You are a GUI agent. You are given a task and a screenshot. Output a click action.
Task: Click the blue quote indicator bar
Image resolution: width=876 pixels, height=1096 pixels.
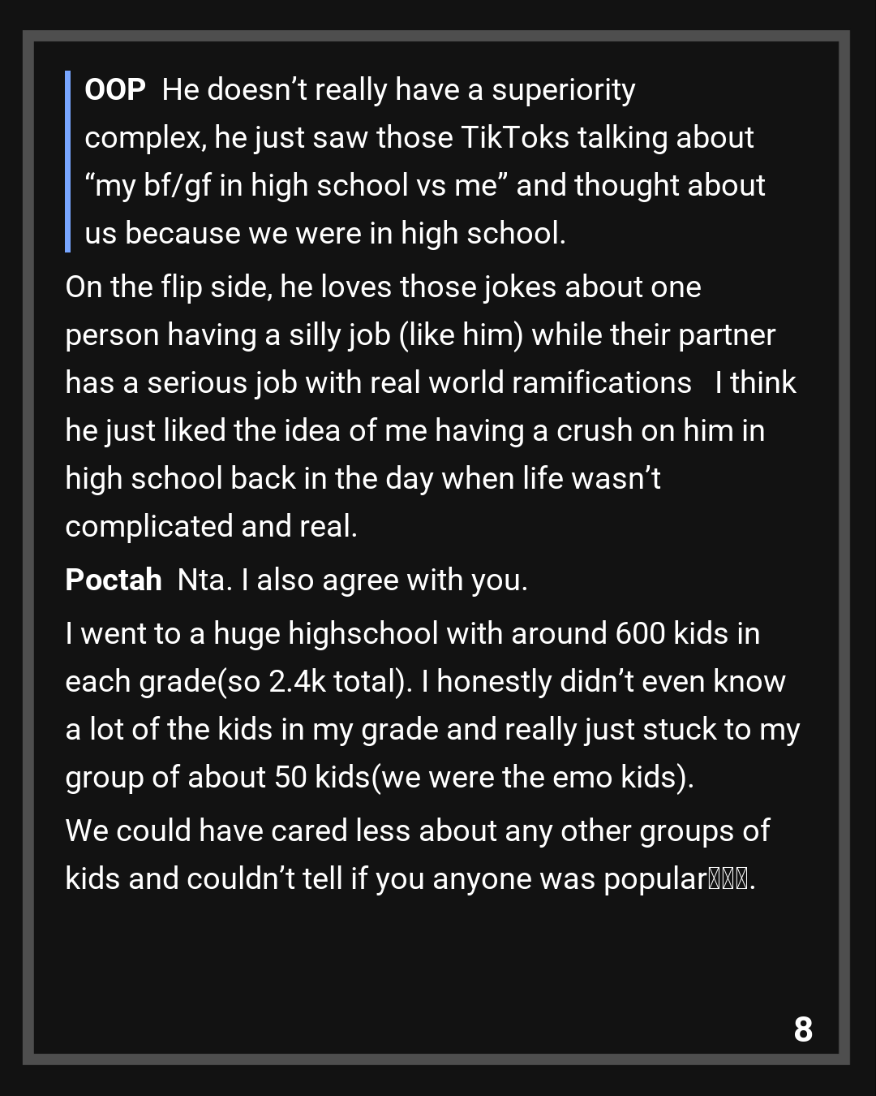68,162
